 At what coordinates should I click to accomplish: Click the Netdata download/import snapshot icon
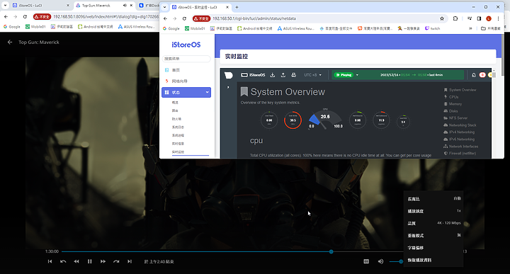point(273,75)
